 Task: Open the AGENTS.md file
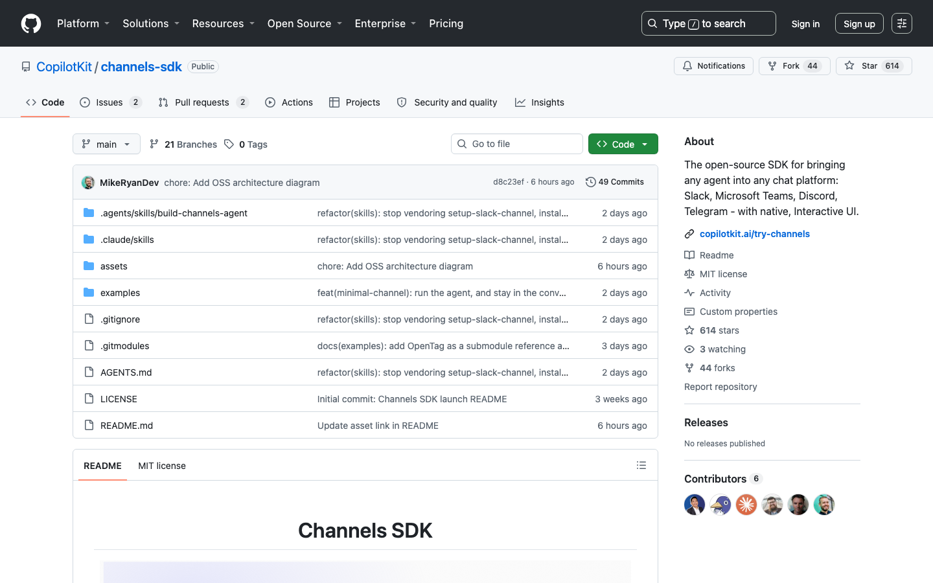point(126,372)
